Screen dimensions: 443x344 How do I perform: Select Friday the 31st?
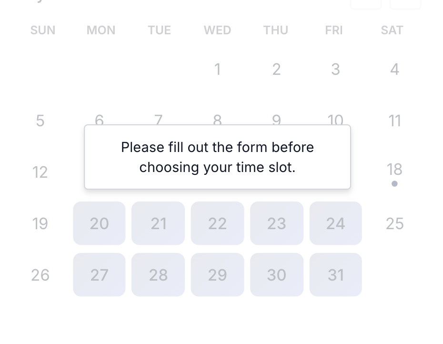click(x=336, y=275)
